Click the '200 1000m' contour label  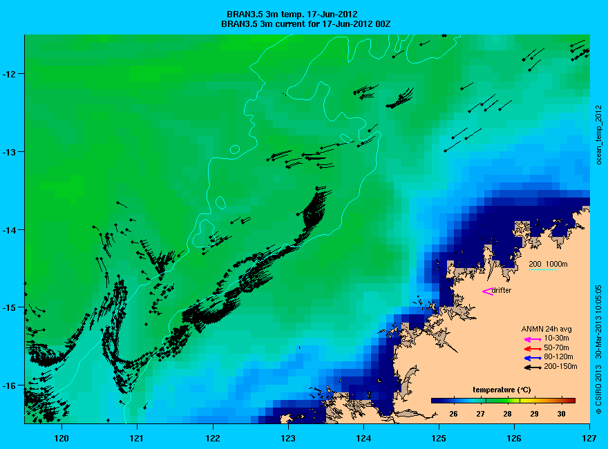click(549, 265)
